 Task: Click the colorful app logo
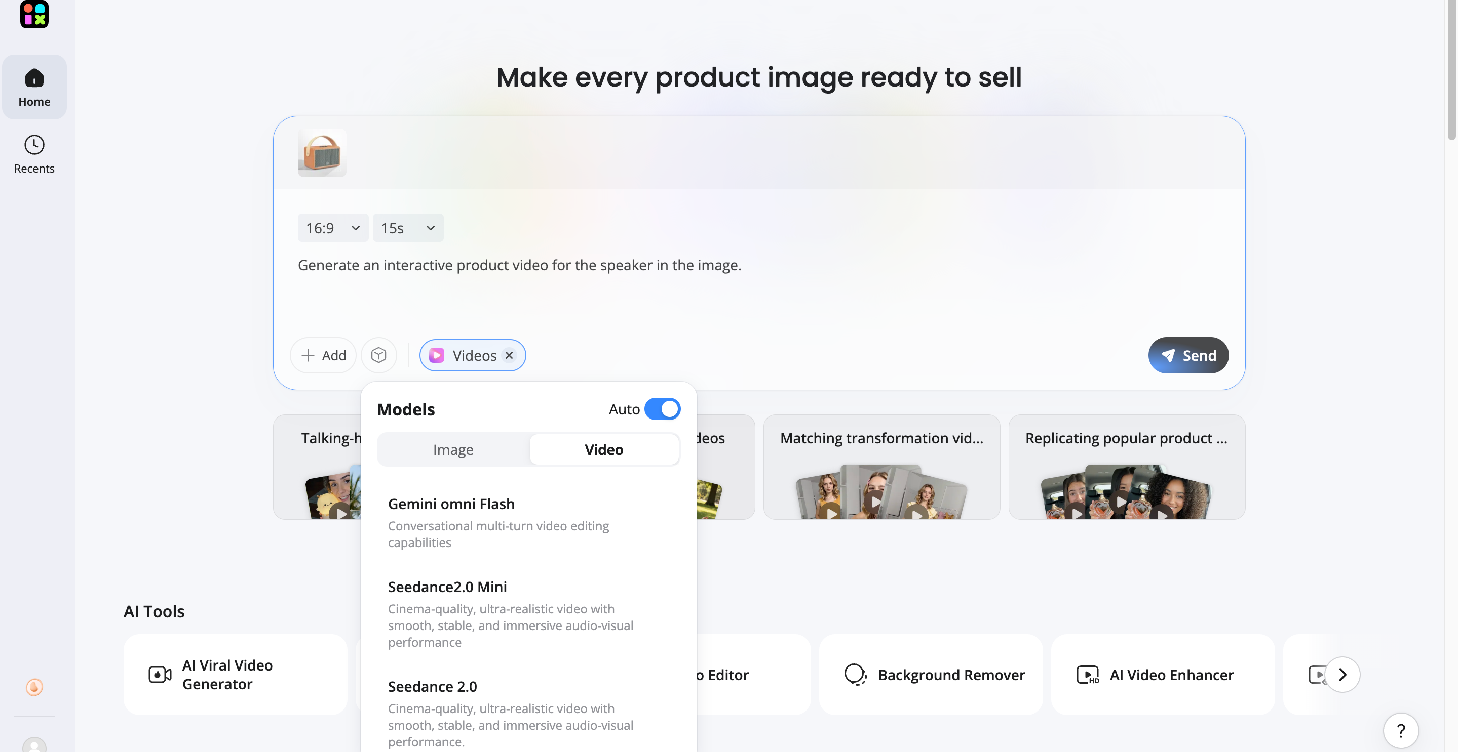34,14
